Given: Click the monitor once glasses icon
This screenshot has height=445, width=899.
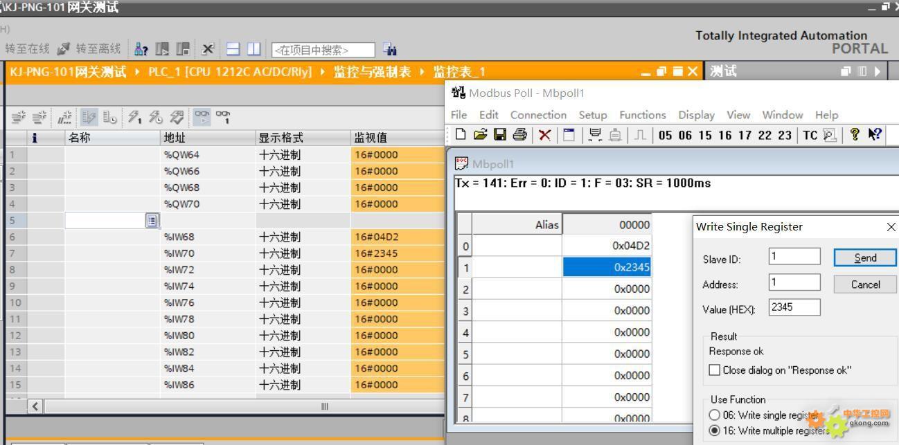Looking at the screenshot, I should point(222,117).
